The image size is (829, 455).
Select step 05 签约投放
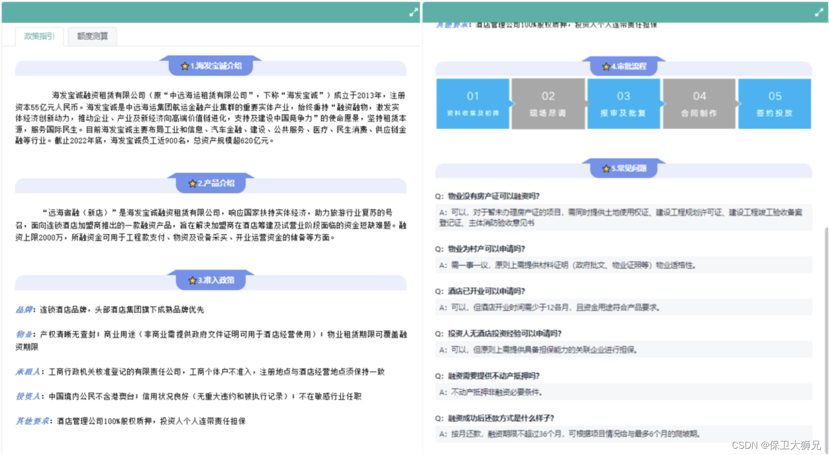point(774,104)
